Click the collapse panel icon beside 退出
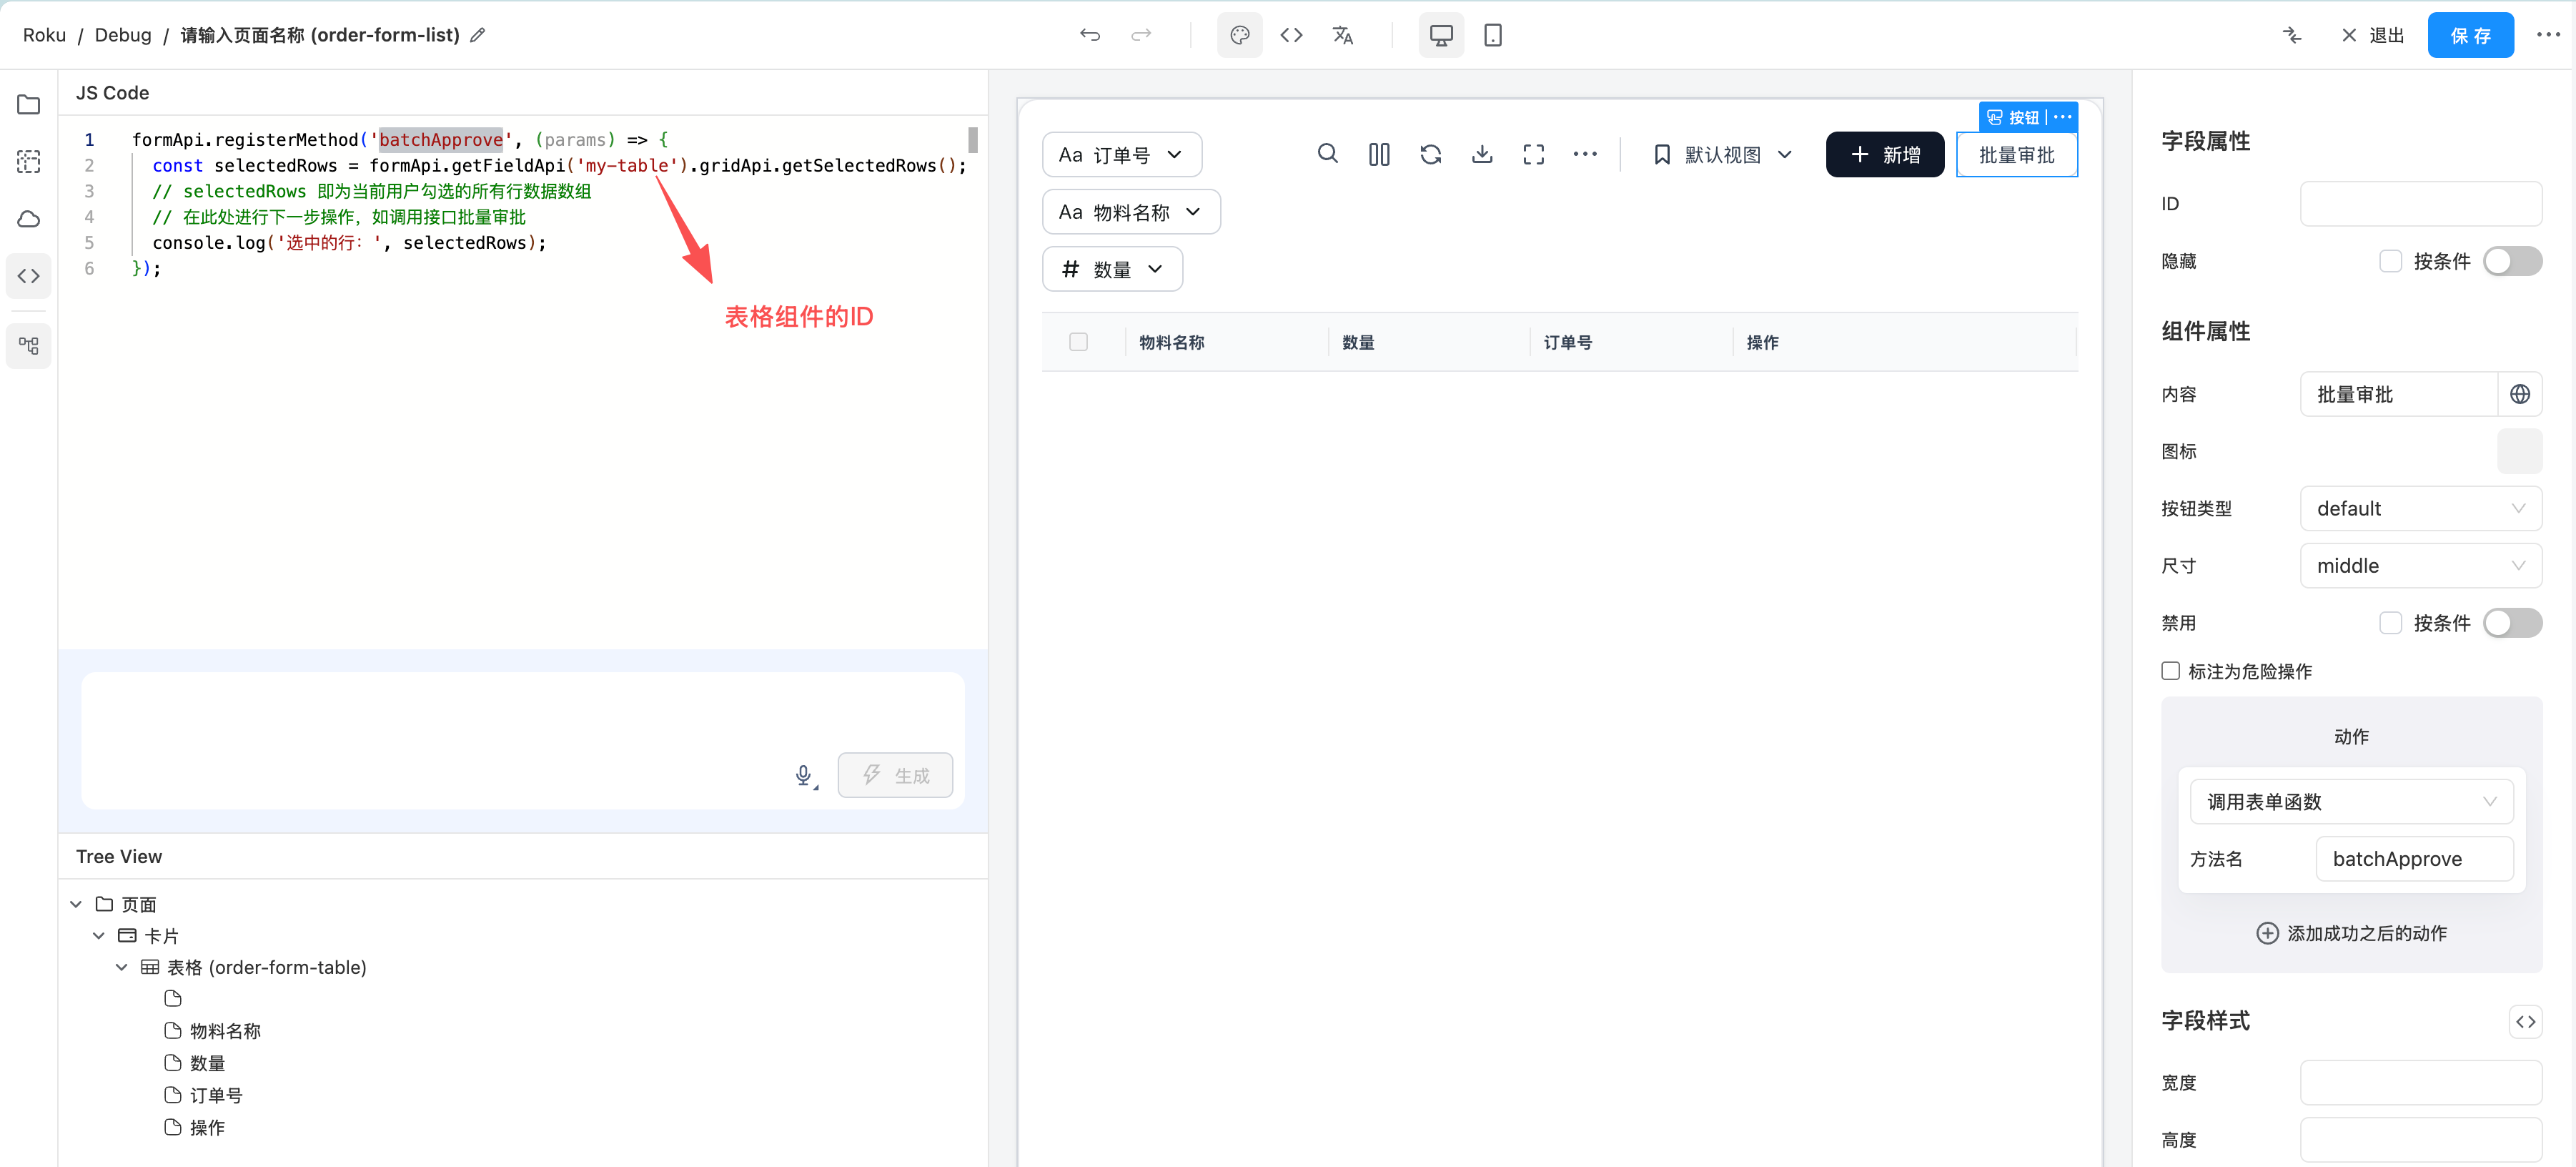2576x1167 pixels. pyautogui.click(x=2292, y=35)
